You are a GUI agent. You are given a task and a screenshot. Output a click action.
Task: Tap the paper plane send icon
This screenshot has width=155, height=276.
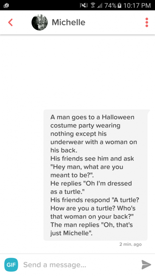click(x=146, y=265)
